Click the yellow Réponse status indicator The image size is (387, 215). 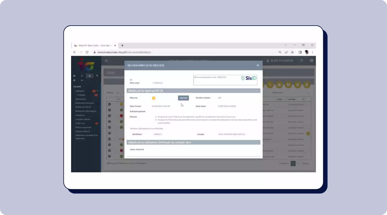154,98
